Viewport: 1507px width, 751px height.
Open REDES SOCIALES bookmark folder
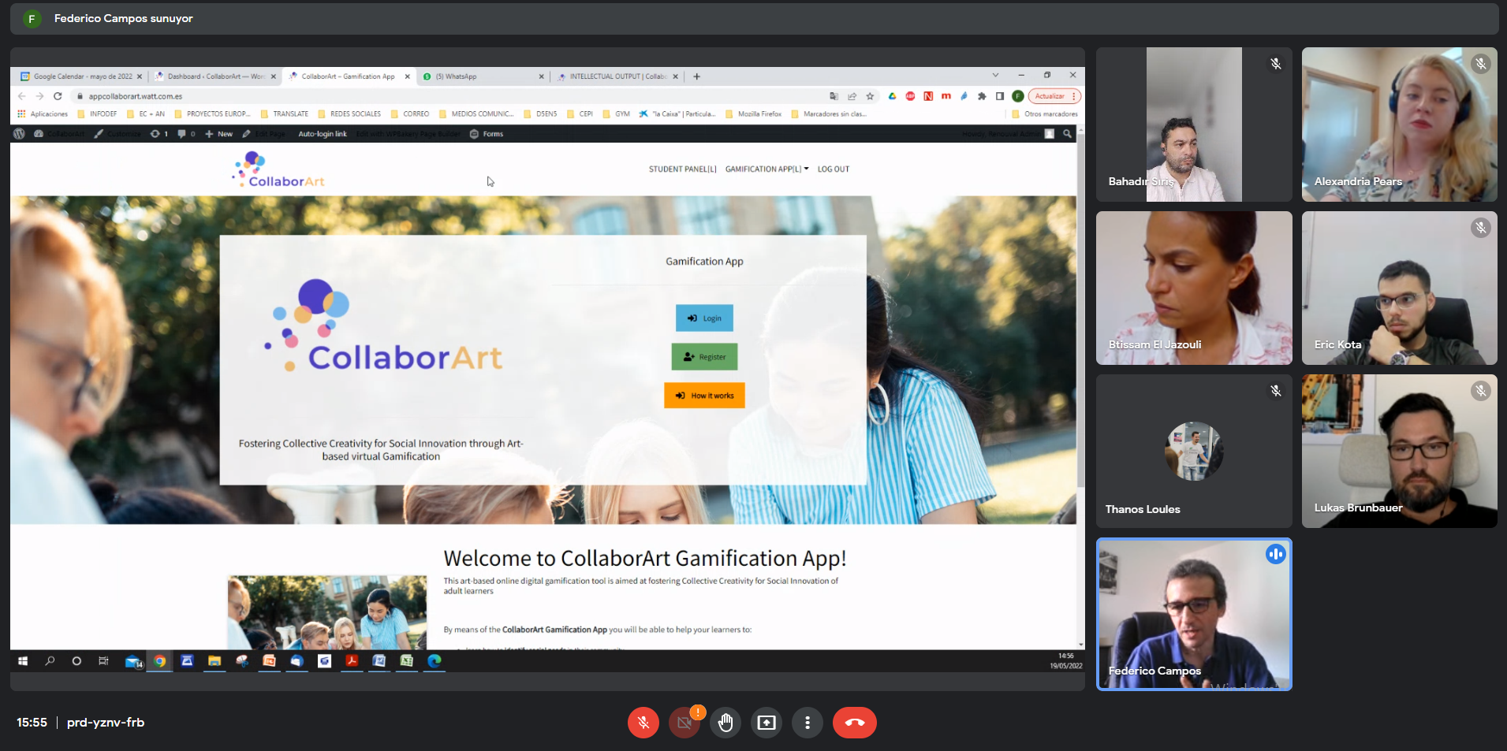(349, 113)
